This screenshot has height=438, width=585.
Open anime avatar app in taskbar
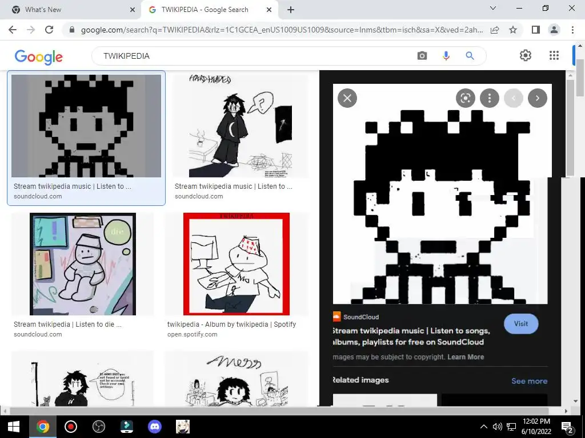(182, 427)
